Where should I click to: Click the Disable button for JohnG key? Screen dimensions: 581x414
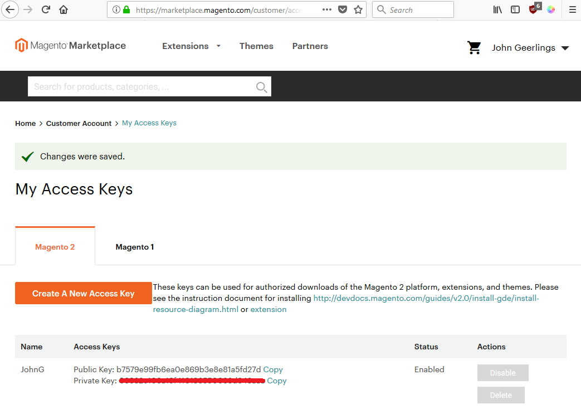(503, 373)
